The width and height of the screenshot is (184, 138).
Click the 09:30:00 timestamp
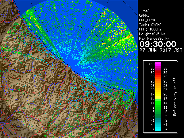click(x=158, y=44)
